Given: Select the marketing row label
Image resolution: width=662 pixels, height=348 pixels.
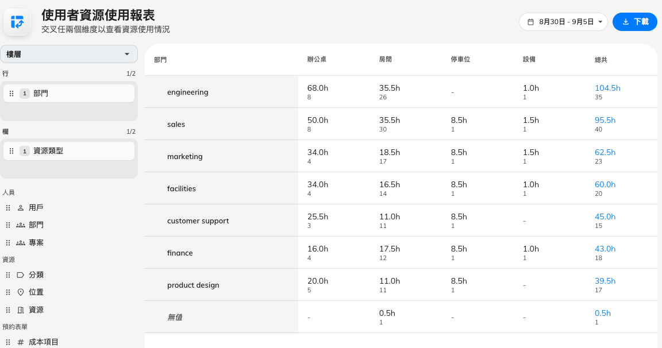Looking at the screenshot, I should click(185, 157).
